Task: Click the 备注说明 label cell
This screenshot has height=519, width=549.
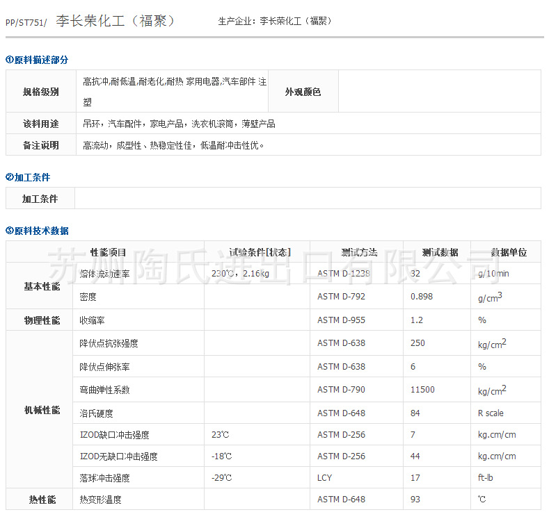Action: pyautogui.click(x=41, y=145)
